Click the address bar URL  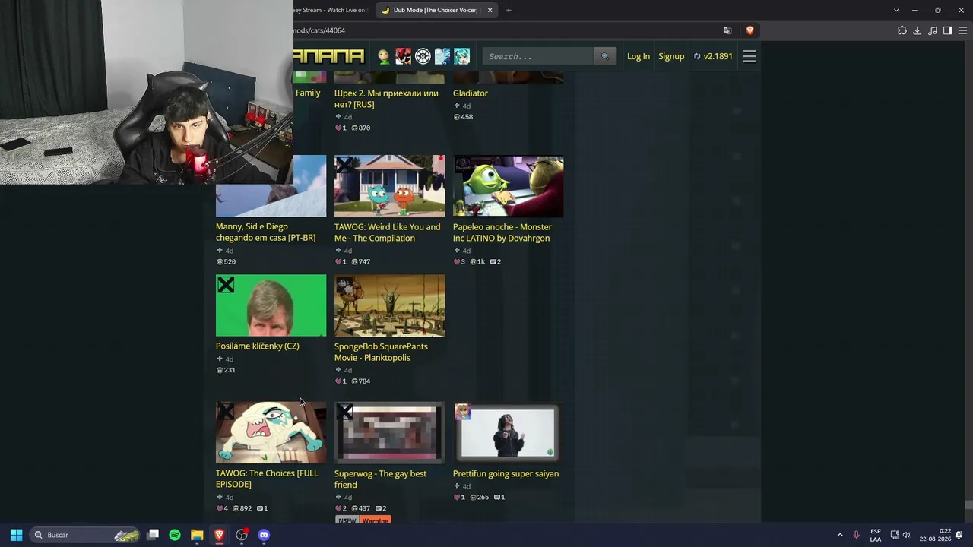(319, 30)
